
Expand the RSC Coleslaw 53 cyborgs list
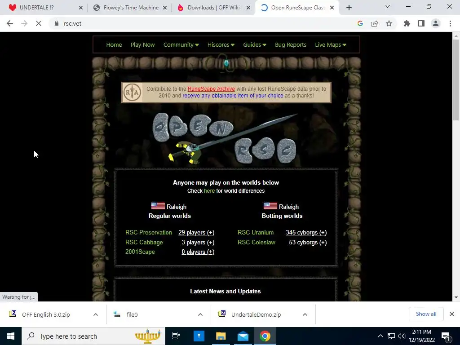pos(308,242)
